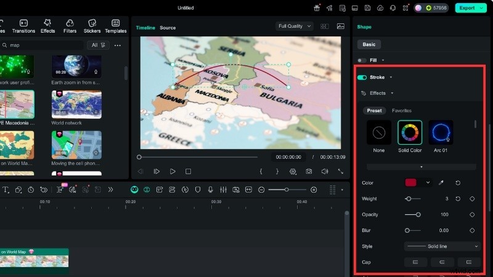Toggle the Fill switch

[362, 60]
